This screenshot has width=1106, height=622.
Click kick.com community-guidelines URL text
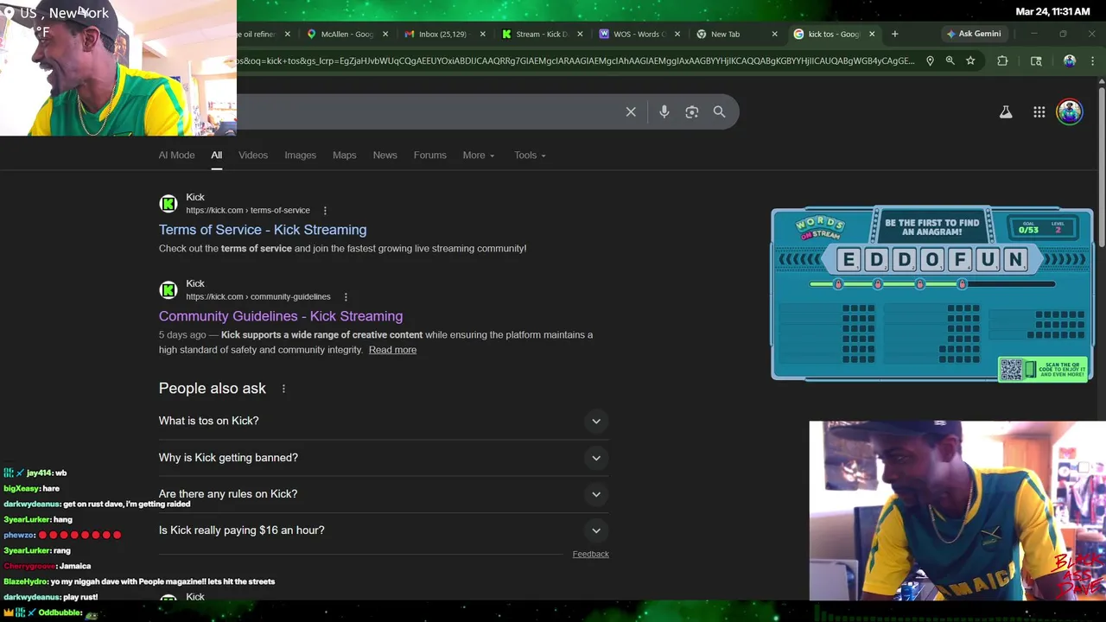(x=258, y=297)
